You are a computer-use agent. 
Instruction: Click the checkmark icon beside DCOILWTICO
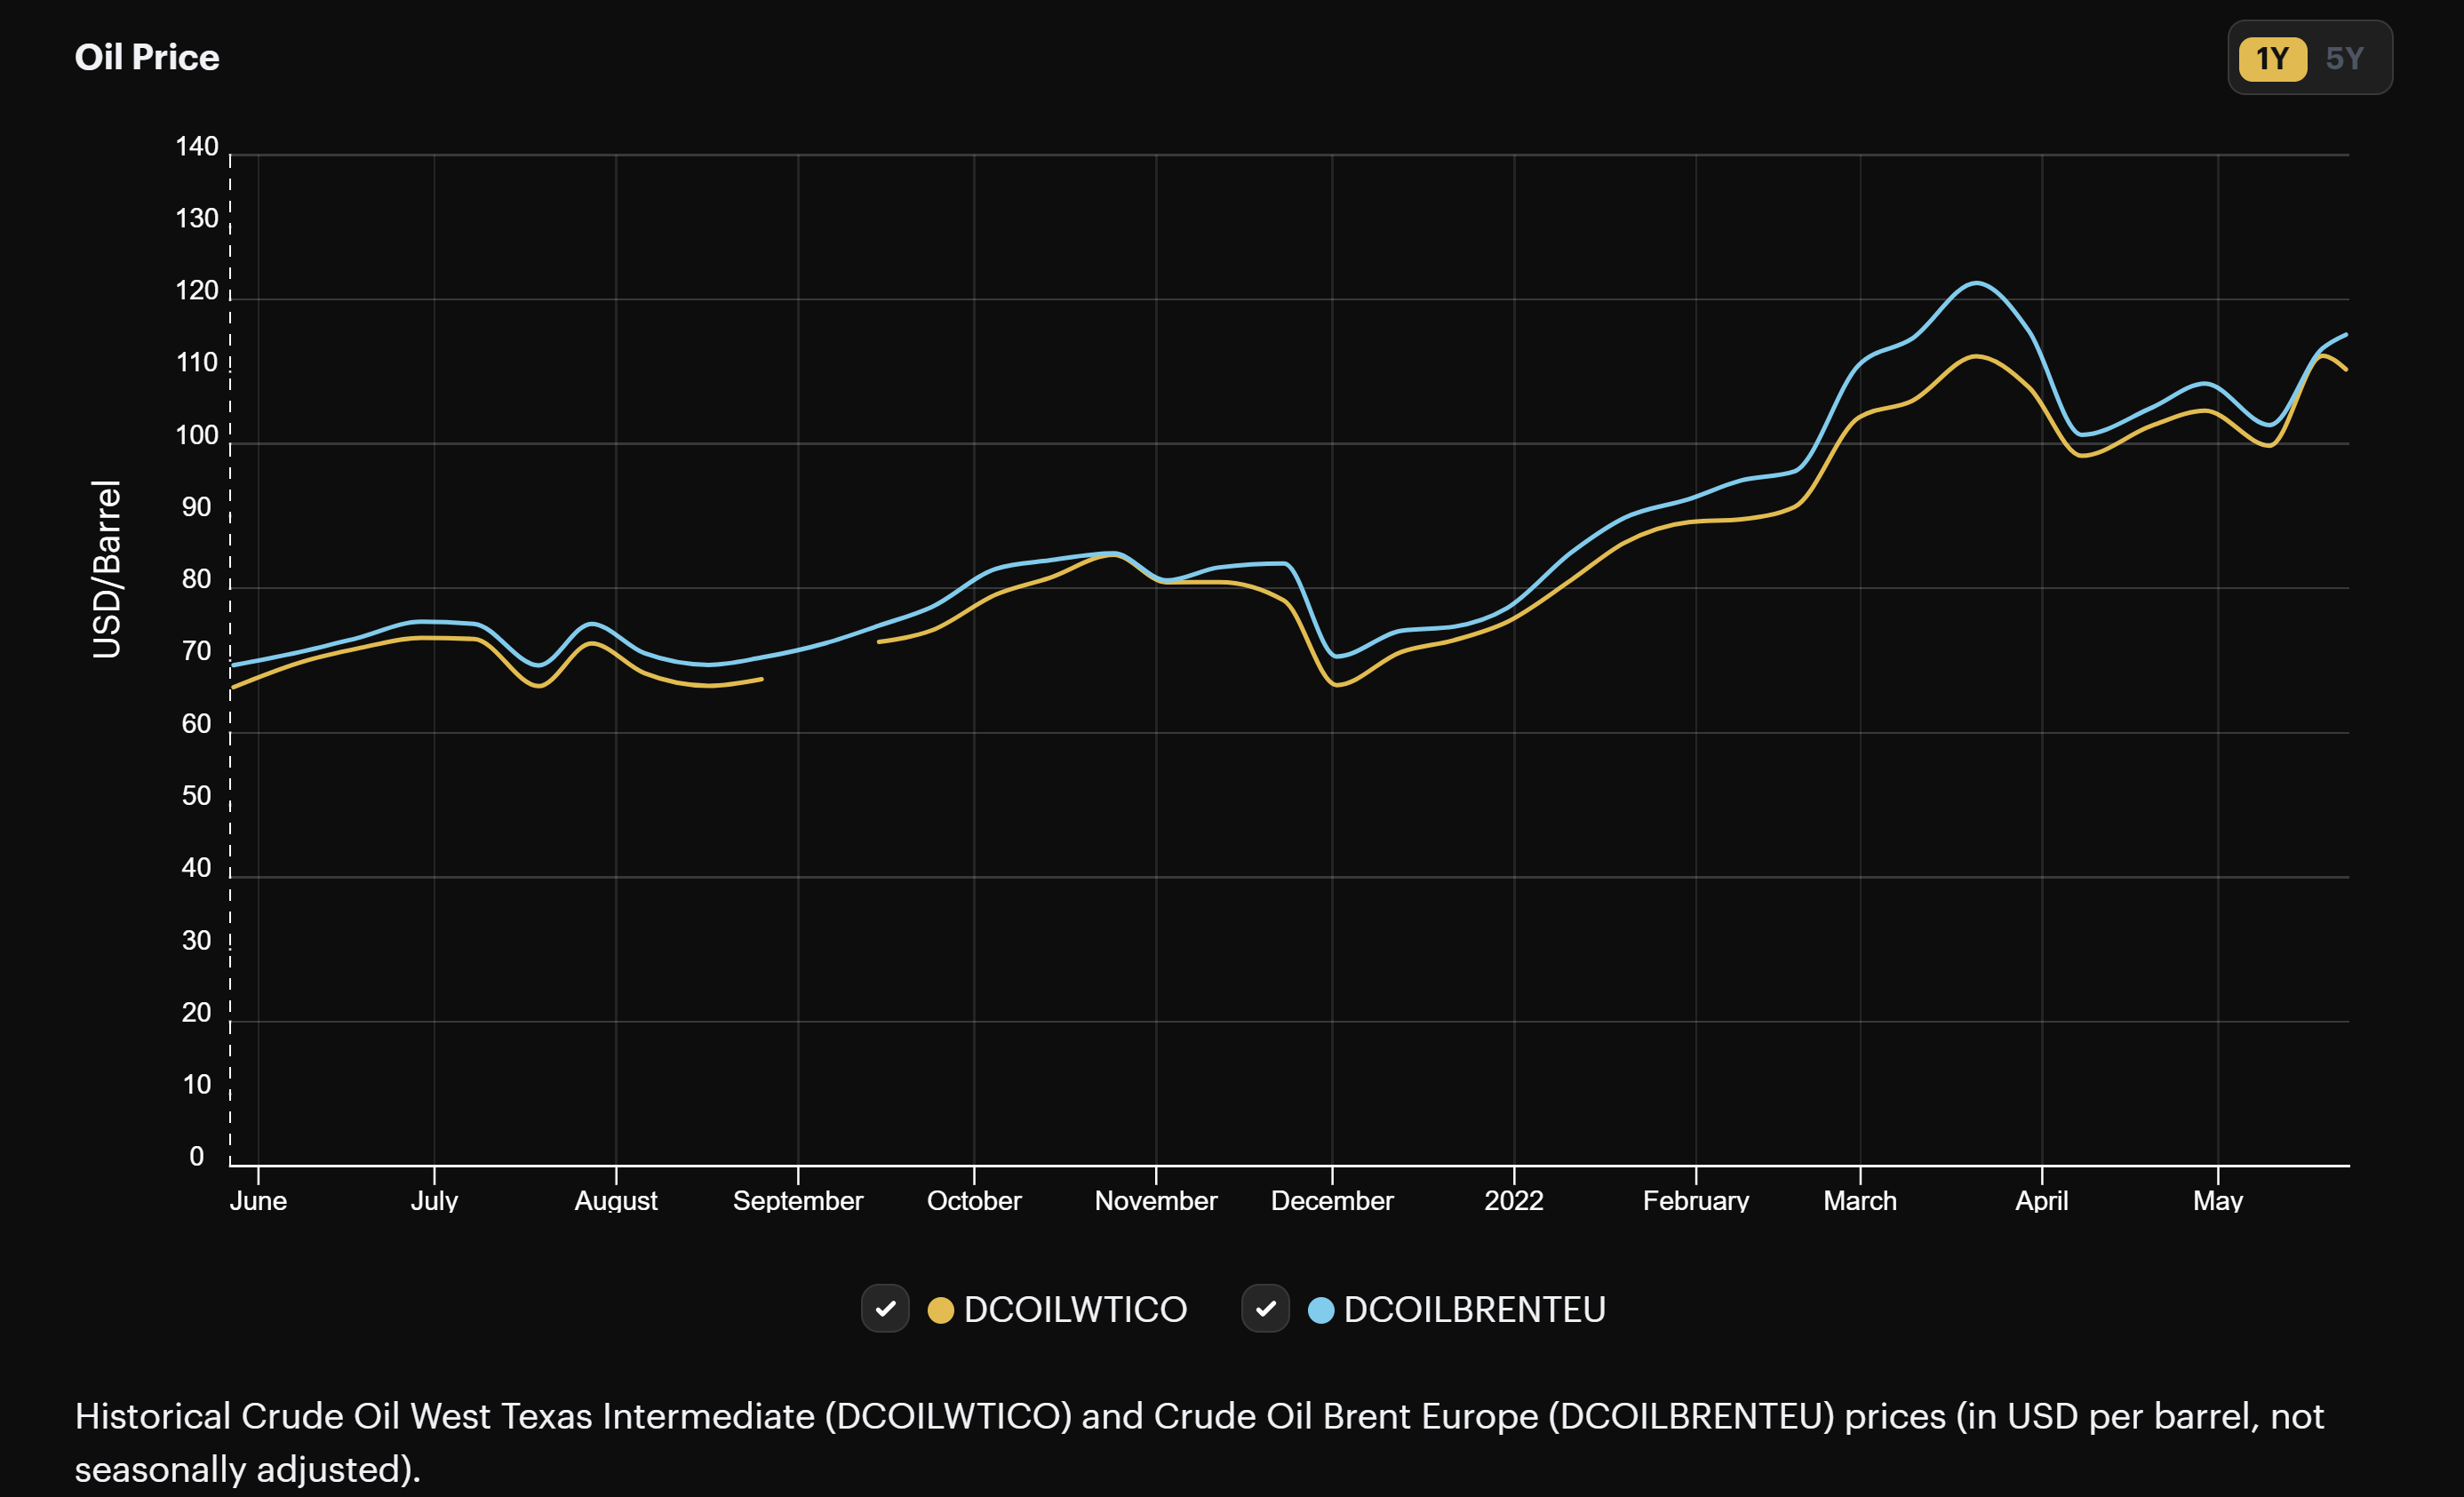(884, 1309)
